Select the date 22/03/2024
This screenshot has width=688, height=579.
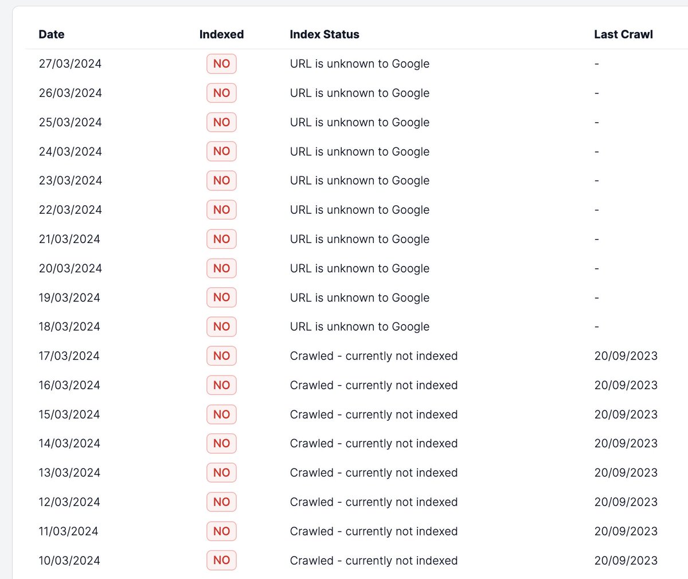pyautogui.click(x=70, y=210)
